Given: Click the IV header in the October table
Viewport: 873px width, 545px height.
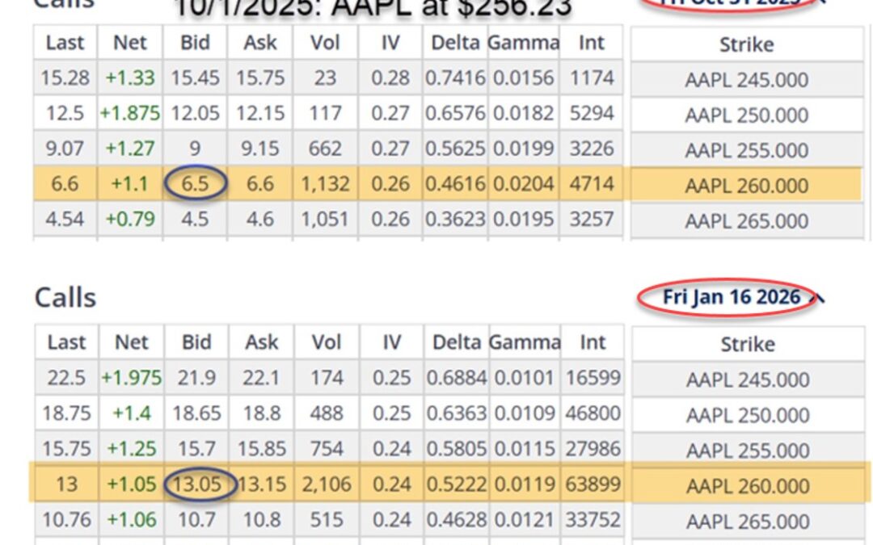Looking at the screenshot, I should click(x=390, y=43).
